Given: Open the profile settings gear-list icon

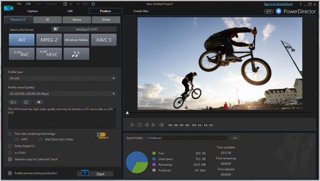Looking at the screenshot, I should coord(13,102).
